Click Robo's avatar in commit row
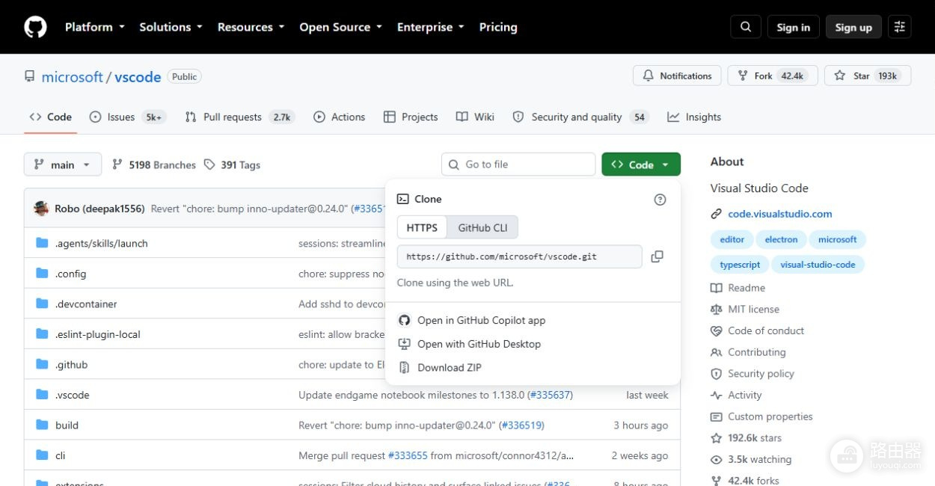 (41, 209)
